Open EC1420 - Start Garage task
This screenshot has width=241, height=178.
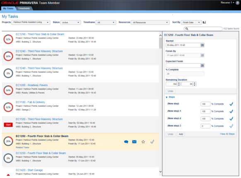[29, 170]
